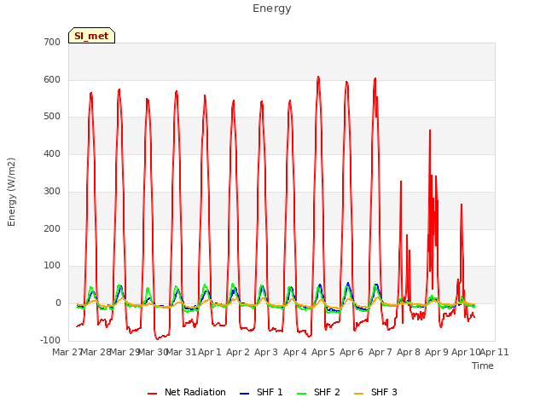Click the 0 y-axis tick label
Viewport: 546px width, 409px height.
(58, 303)
